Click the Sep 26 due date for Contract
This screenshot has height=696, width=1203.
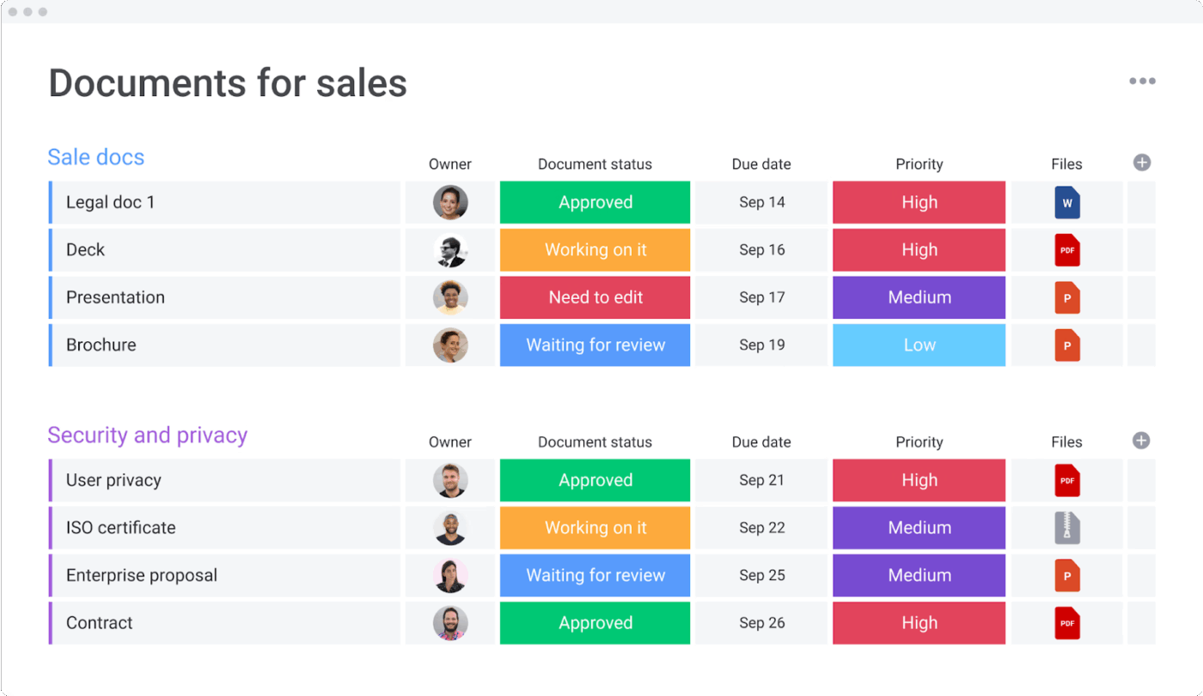(x=760, y=623)
